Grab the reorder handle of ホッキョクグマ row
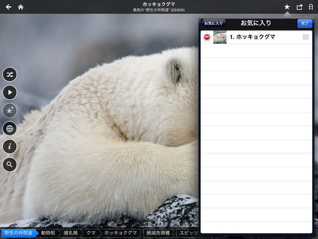Image resolution: width=318 pixels, height=239 pixels. (x=306, y=37)
